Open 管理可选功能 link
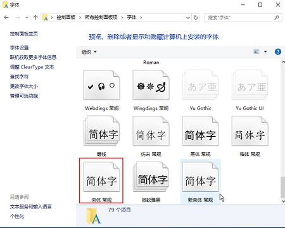 (24, 96)
